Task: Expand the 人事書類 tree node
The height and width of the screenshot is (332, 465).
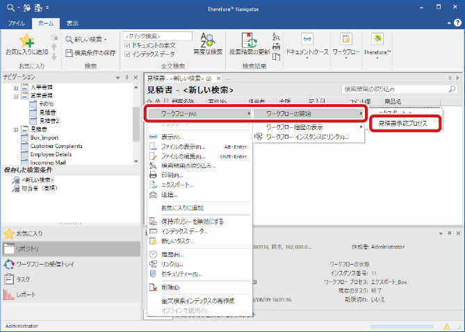Action: point(15,88)
